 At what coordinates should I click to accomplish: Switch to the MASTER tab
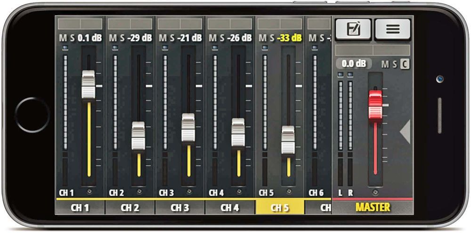coord(372,207)
